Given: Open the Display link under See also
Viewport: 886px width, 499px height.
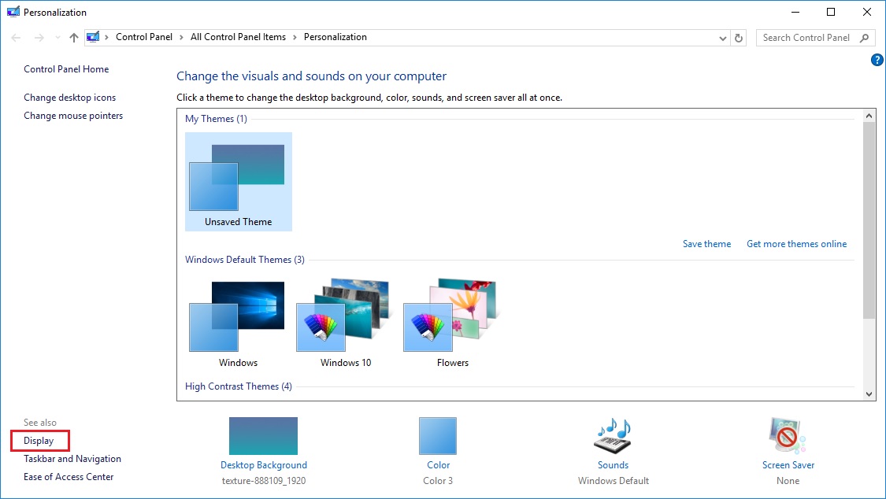Looking at the screenshot, I should [x=39, y=440].
